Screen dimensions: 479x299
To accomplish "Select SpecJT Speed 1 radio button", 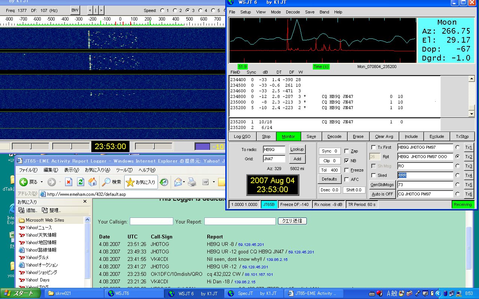I will (x=162, y=10).
